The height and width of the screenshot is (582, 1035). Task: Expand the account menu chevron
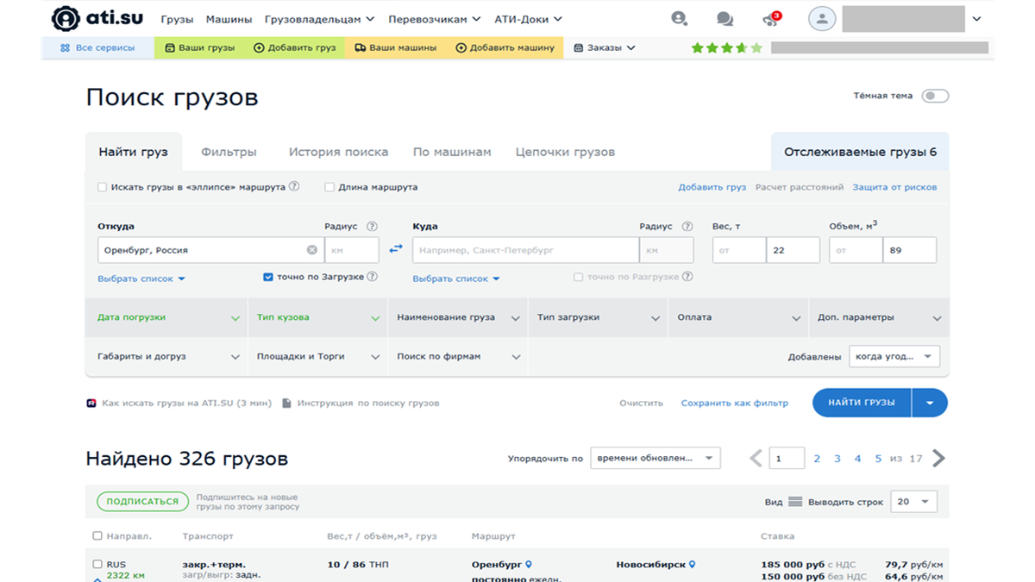click(x=976, y=19)
